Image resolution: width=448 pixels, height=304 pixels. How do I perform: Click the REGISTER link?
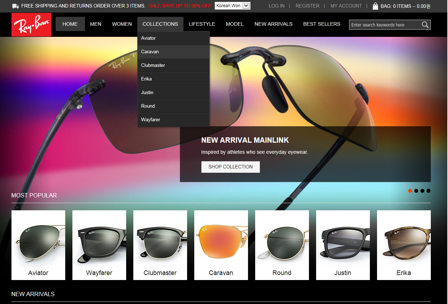[308, 6]
